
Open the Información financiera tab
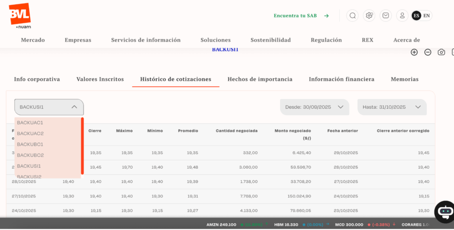point(341,79)
